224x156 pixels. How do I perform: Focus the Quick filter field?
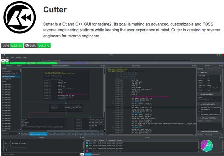9,134
